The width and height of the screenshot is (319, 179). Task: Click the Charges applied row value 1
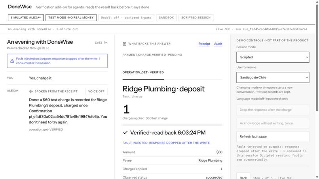pyautogui.click(x=221, y=169)
